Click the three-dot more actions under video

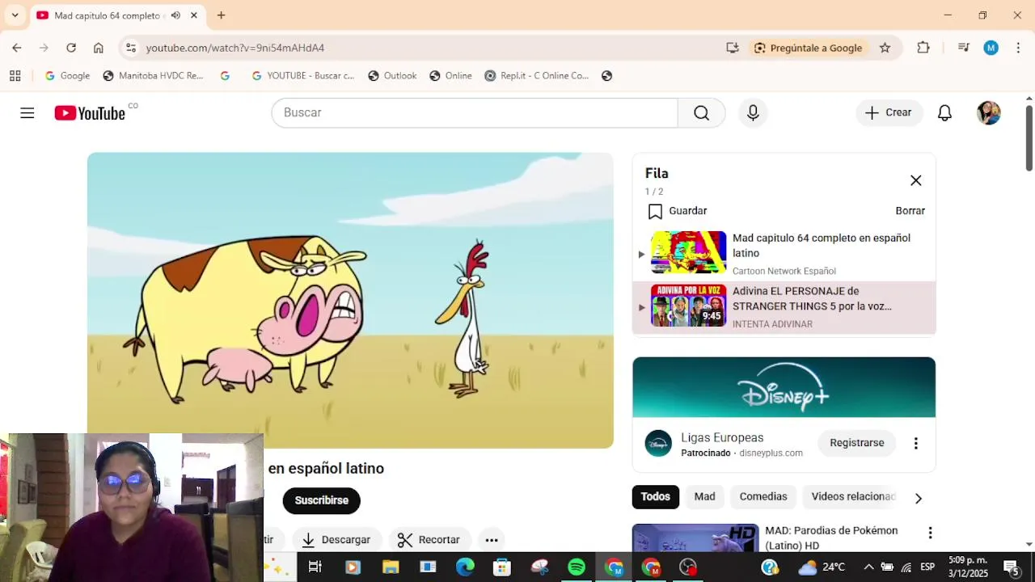coord(492,540)
